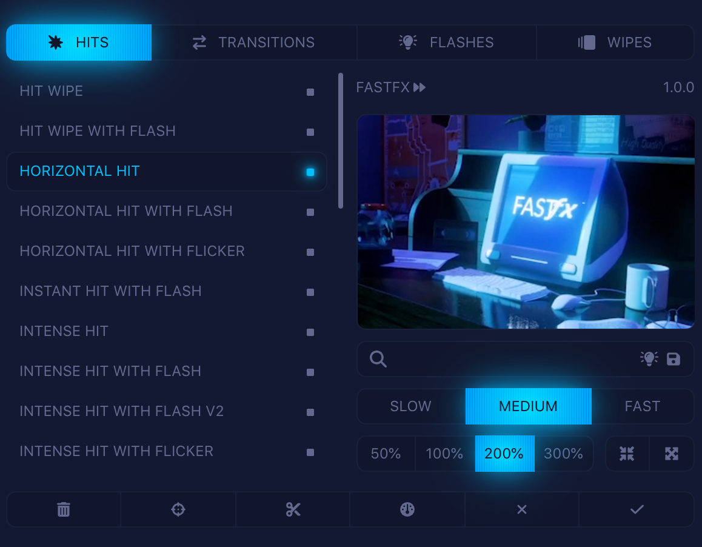Click the version number 1.0.0
702x547 pixels.
[679, 87]
